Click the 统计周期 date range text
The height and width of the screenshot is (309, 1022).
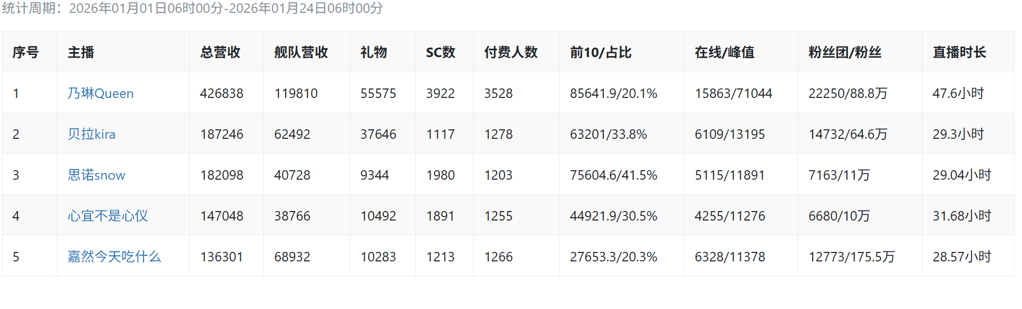tap(193, 8)
